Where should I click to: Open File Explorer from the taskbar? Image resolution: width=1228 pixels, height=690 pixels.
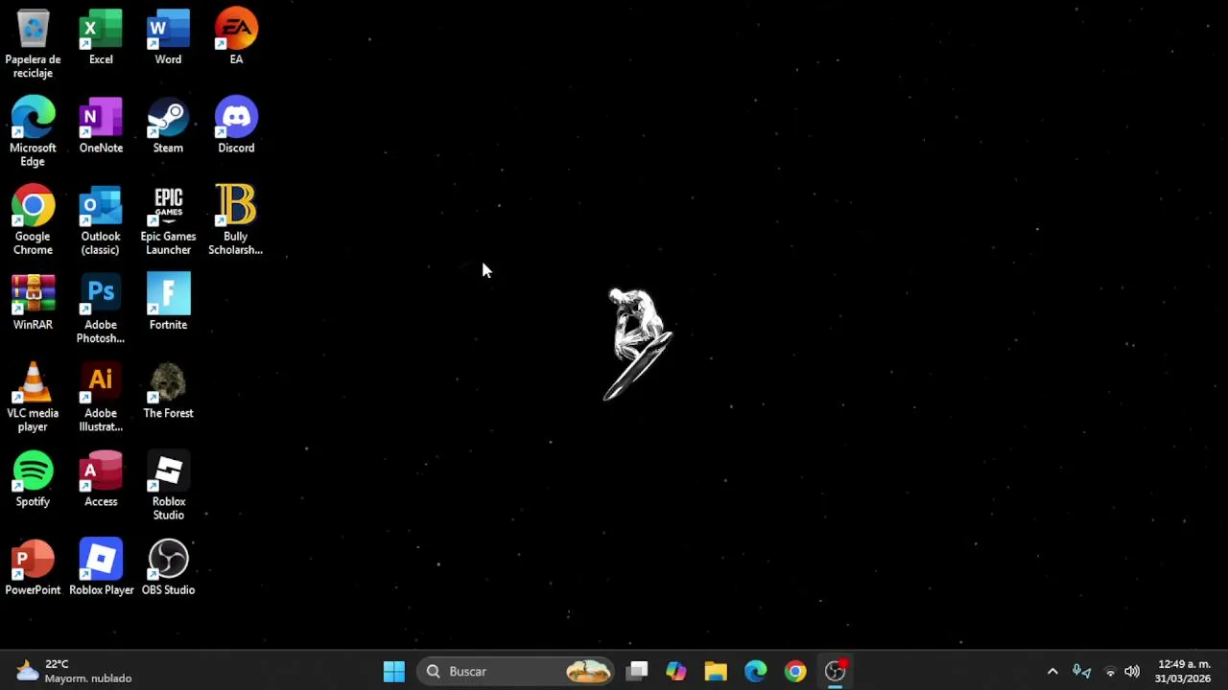point(716,671)
